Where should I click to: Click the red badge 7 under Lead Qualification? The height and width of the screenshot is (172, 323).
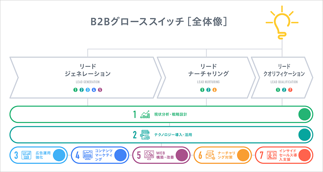[x=290, y=90]
